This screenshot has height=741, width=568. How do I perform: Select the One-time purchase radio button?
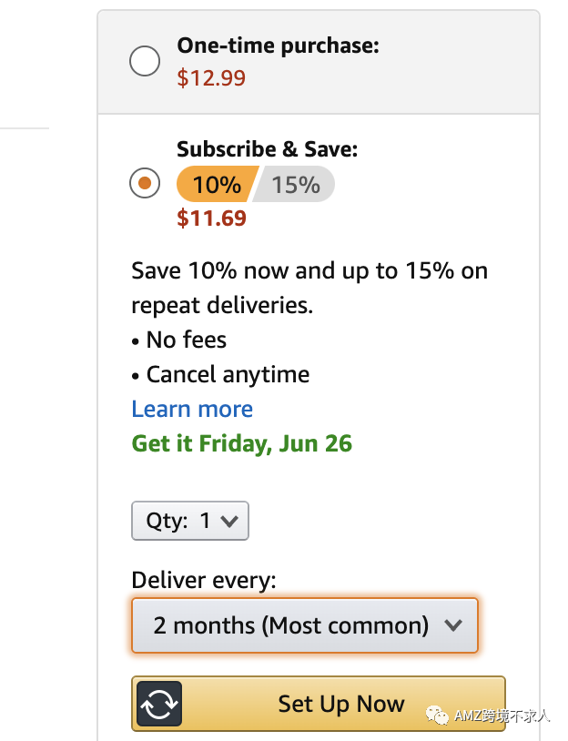tap(145, 62)
